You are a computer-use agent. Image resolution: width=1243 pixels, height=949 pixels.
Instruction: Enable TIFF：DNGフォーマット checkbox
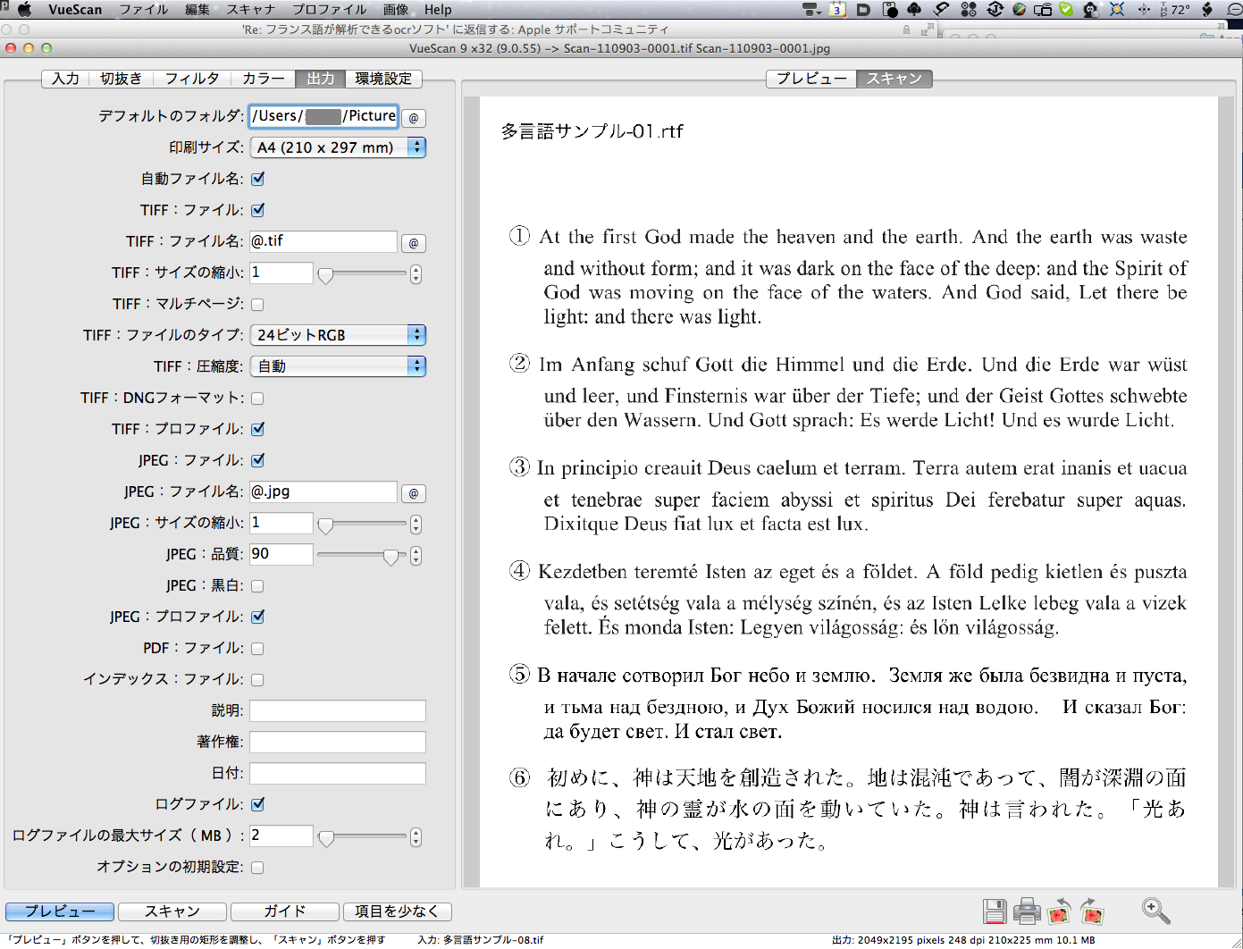[258, 399]
